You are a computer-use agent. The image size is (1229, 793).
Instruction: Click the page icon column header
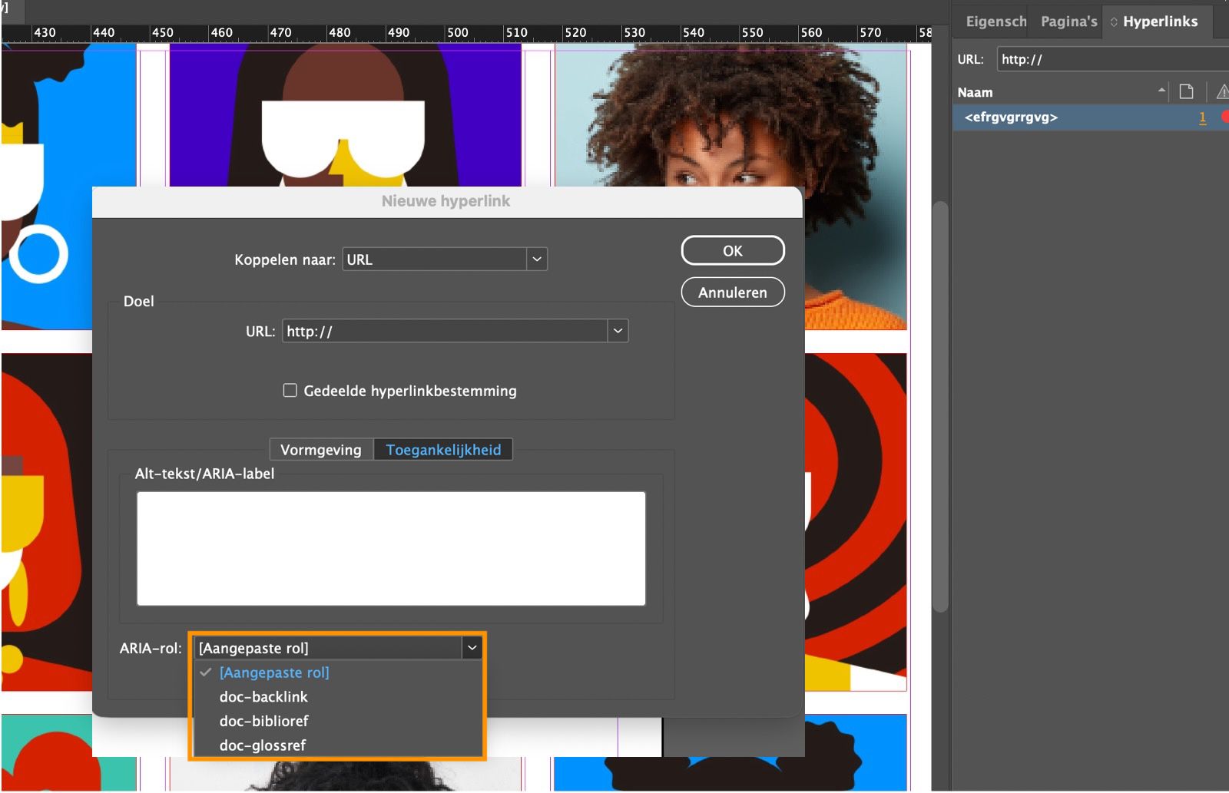coord(1186,92)
